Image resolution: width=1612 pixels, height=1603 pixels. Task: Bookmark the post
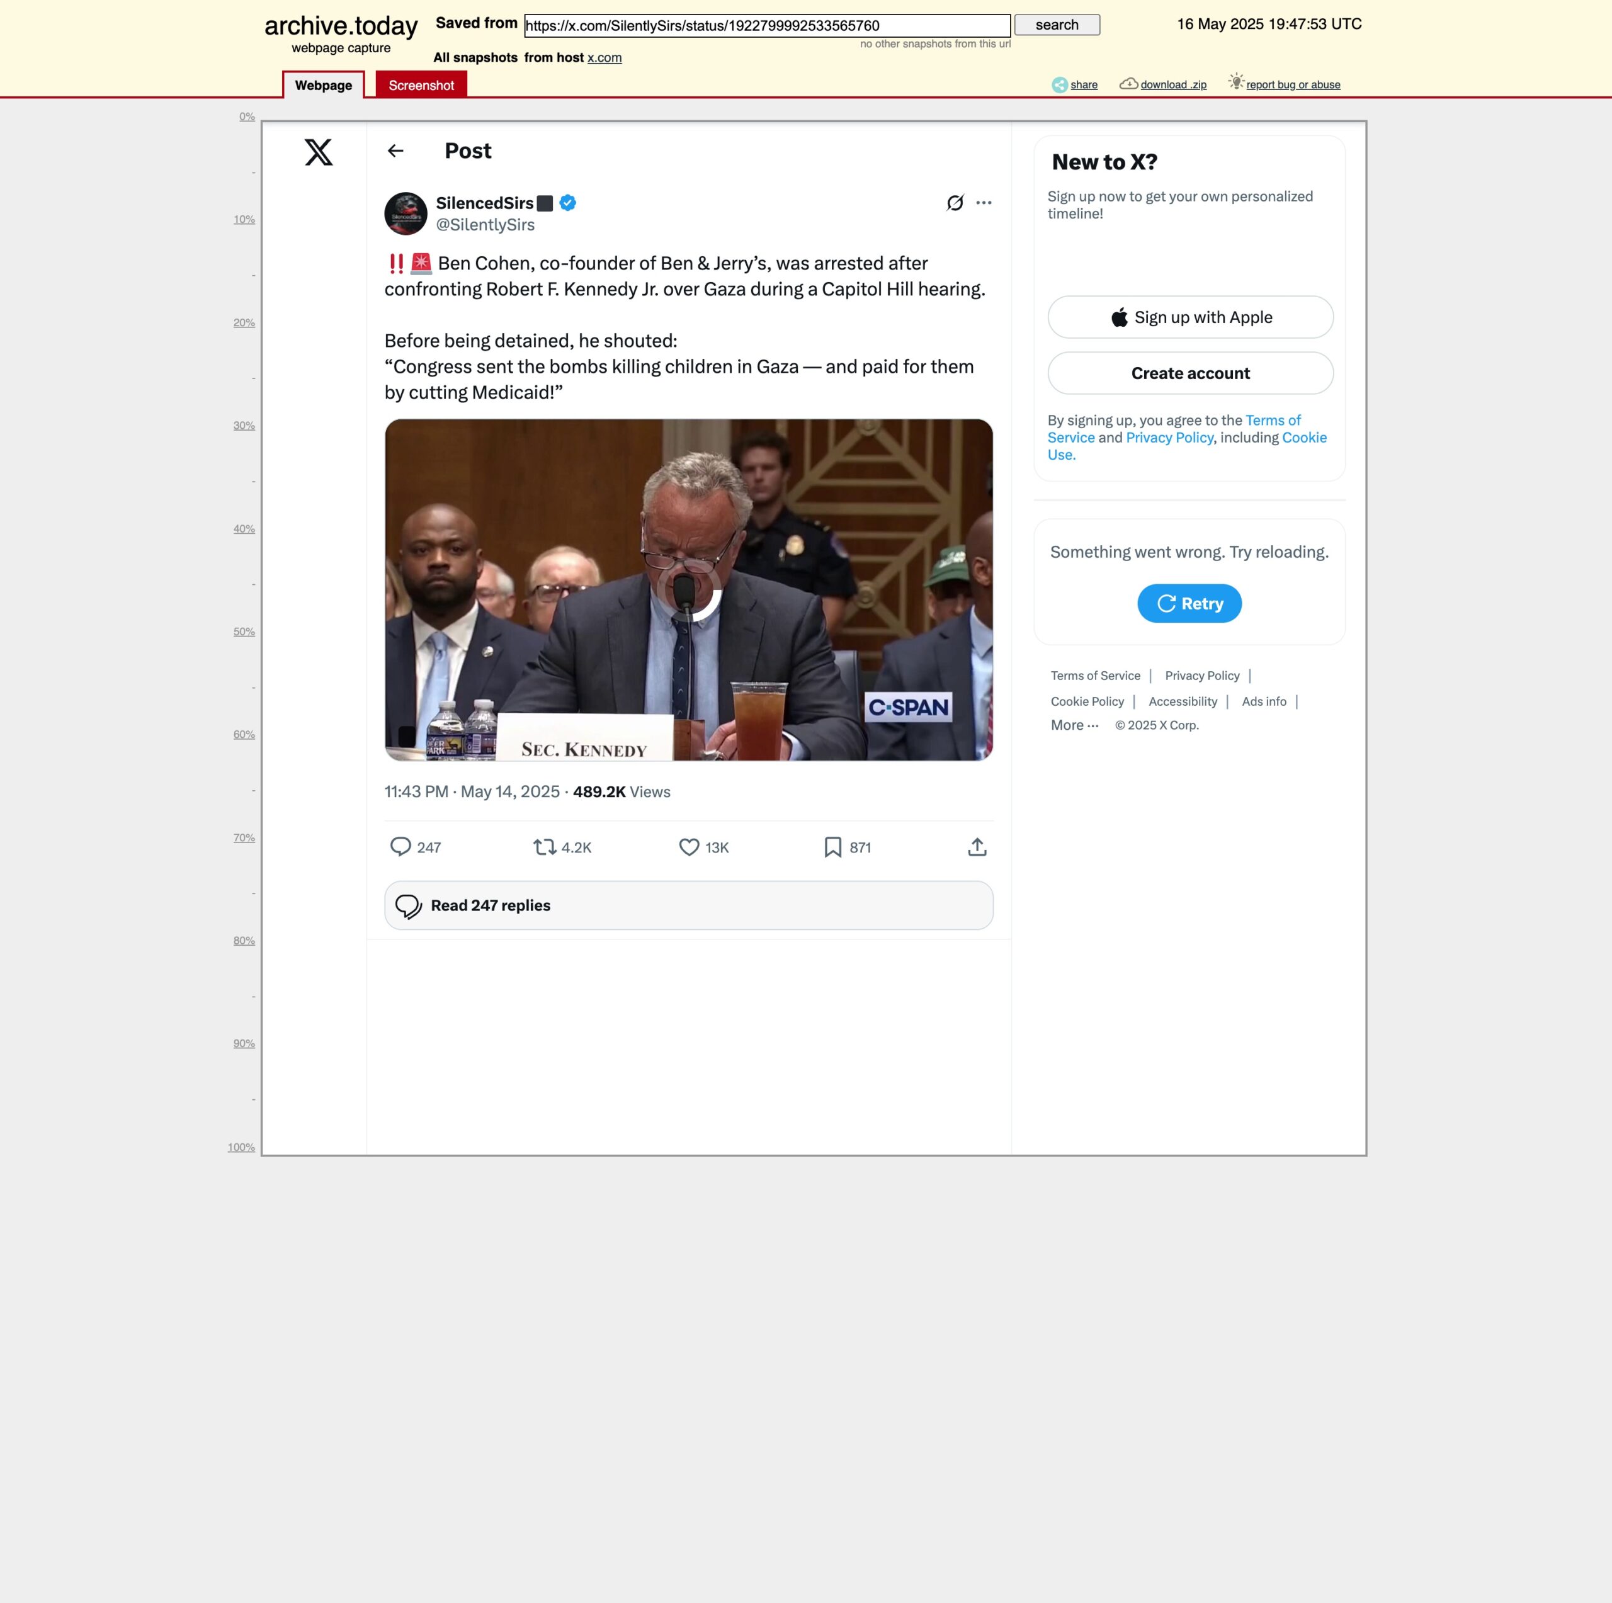tap(832, 847)
